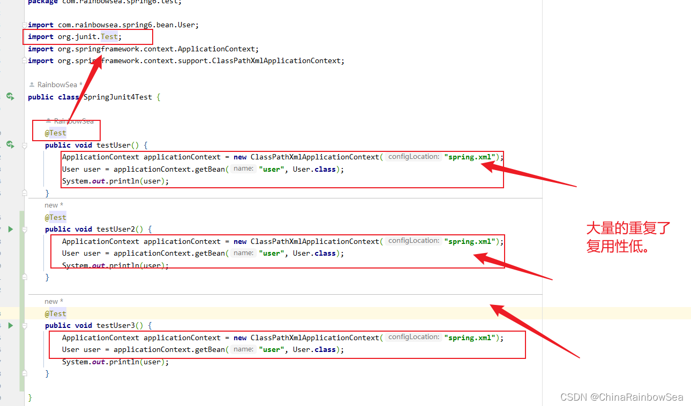Run testUser method from gutter icon
This screenshot has width=691, height=406.
[10, 144]
